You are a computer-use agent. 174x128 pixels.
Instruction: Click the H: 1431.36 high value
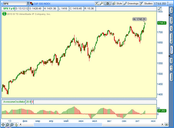50,9
